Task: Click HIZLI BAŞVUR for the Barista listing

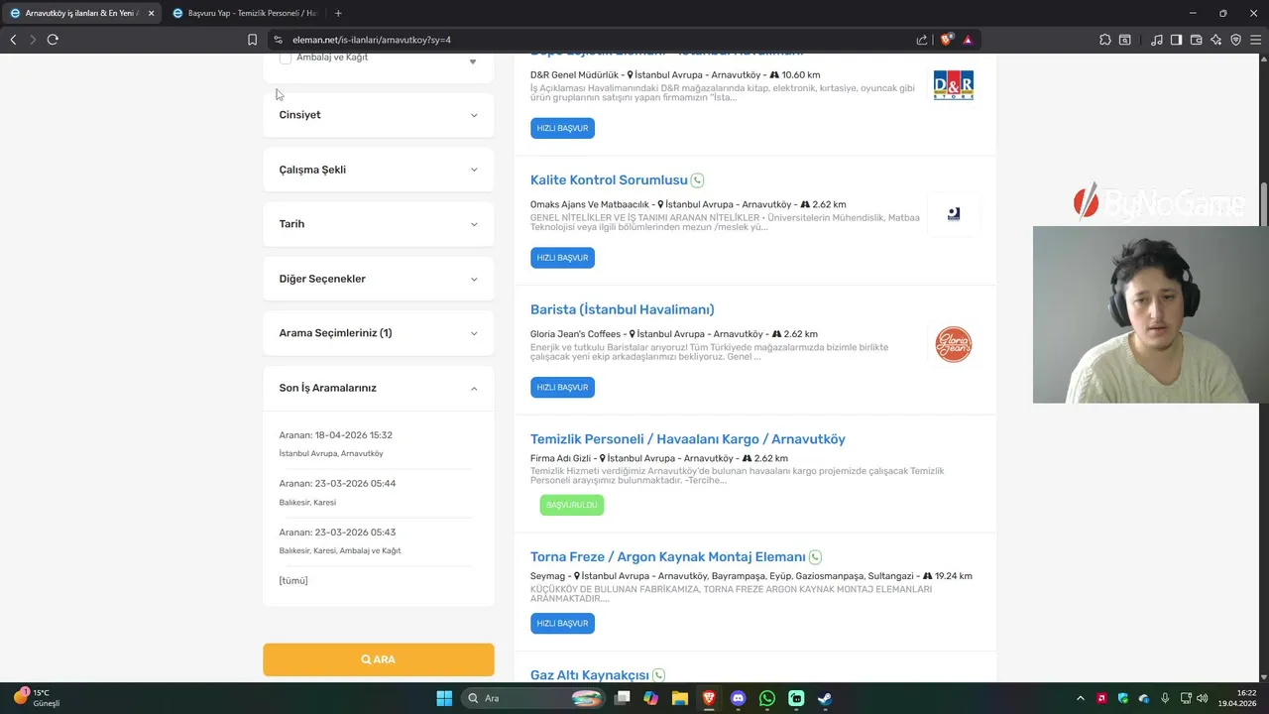Action: point(562,388)
